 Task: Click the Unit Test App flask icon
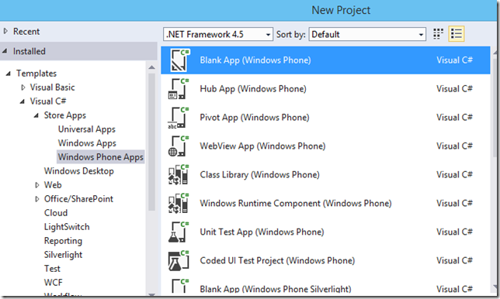tap(179, 232)
